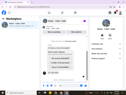
Task: Go back using the Marketplace back arrow
Action: click(x=4, y=19)
